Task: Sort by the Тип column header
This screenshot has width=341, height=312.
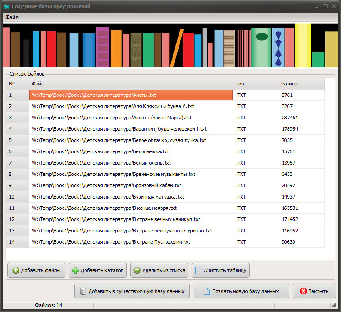Action: pyautogui.click(x=256, y=84)
